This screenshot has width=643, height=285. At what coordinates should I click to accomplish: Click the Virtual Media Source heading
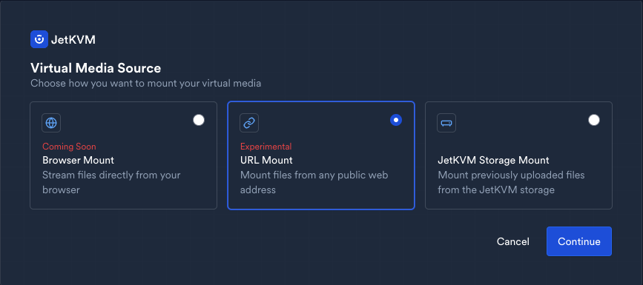(x=96, y=68)
